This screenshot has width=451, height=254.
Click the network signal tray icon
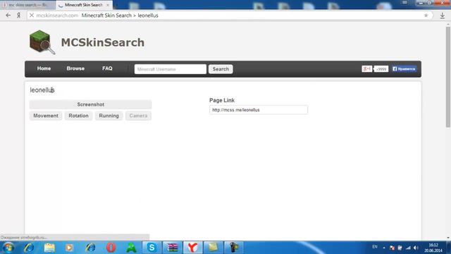pos(408,248)
